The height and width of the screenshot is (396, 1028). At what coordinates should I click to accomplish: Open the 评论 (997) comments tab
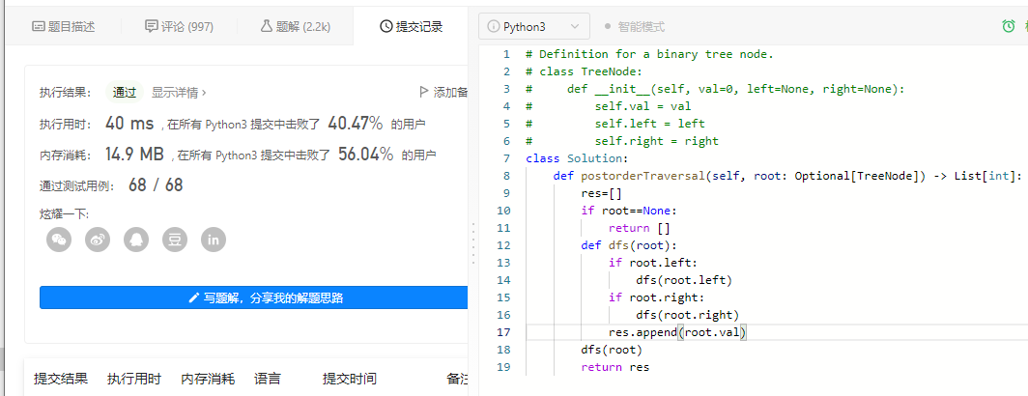(x=179, y=27)
